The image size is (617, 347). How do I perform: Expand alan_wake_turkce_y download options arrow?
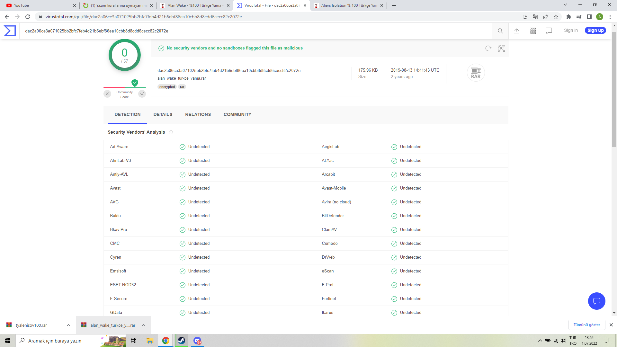pos(143,325)
